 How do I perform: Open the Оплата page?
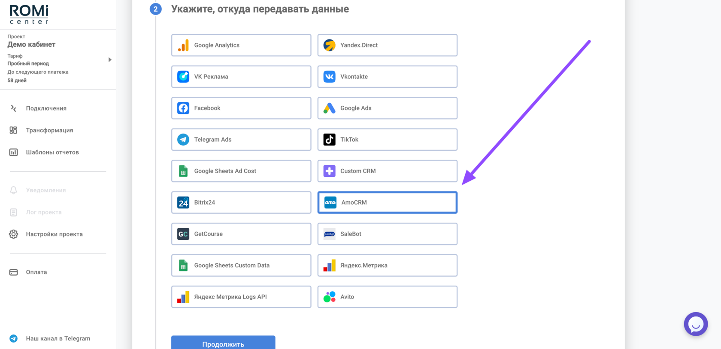click(36, 272)
